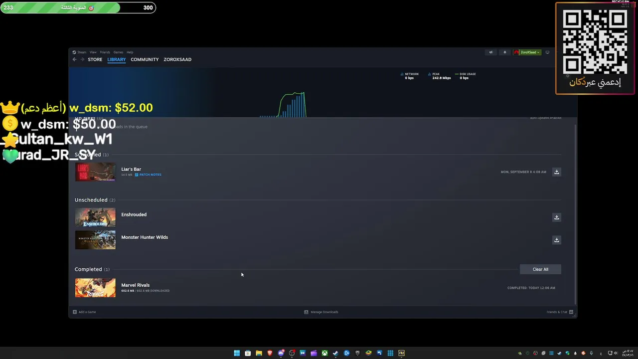Click Patch Notes icon for Liar's Bar
Image resolution: width=638 pixels, height=359 pixels.
coord(137,175)
